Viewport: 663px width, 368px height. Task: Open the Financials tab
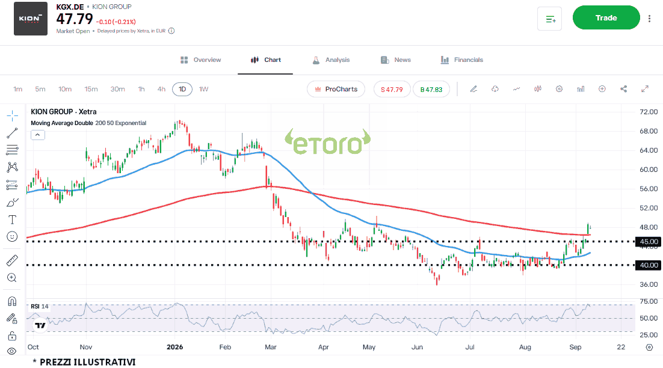pos(461,60)
